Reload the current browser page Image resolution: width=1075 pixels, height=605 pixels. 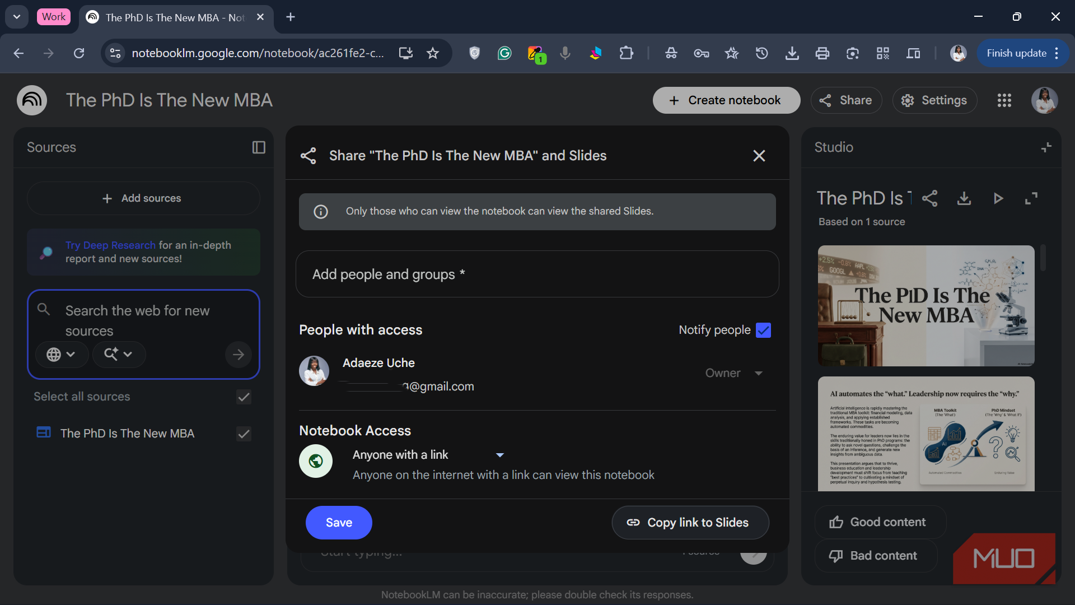click(x=79, y=53)
